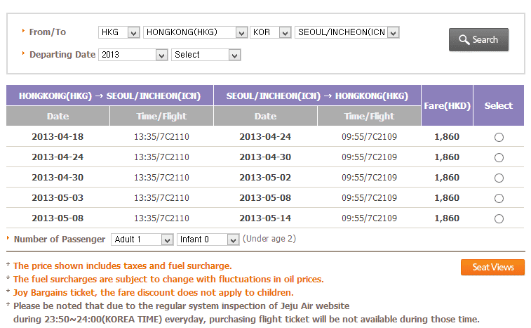Open the departing month Select dropdown
The width and height of the screenshot is (531, 328).
(x=206, y=55)
